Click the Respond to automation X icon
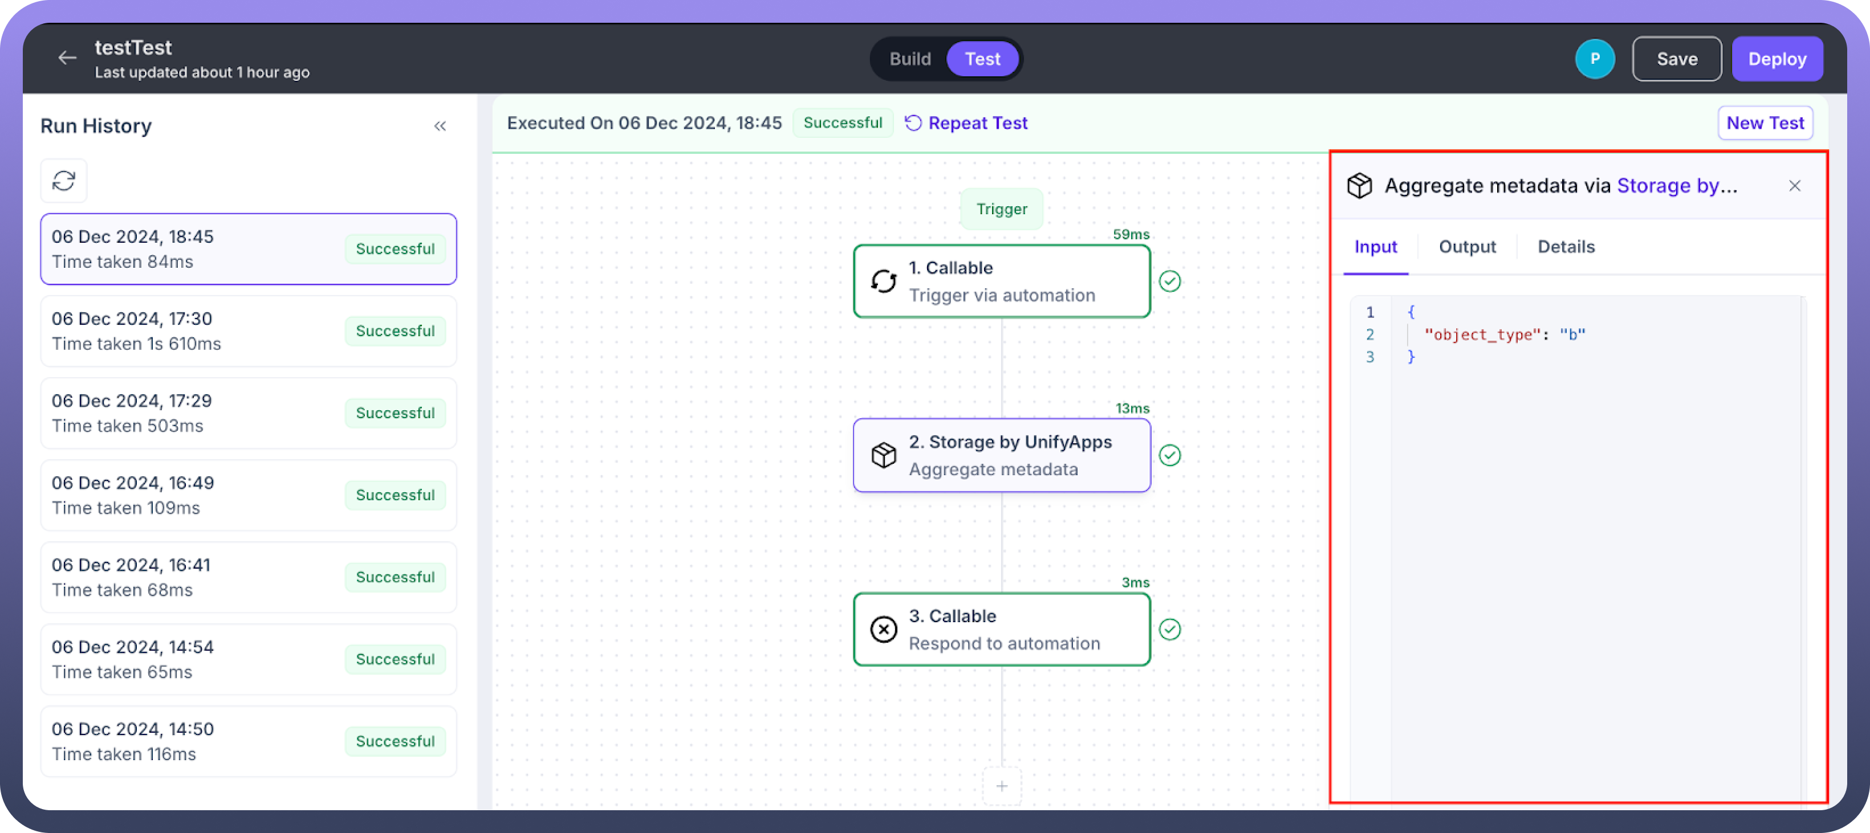This screenshot has height=833, width=1870. (x=884, y=630)
